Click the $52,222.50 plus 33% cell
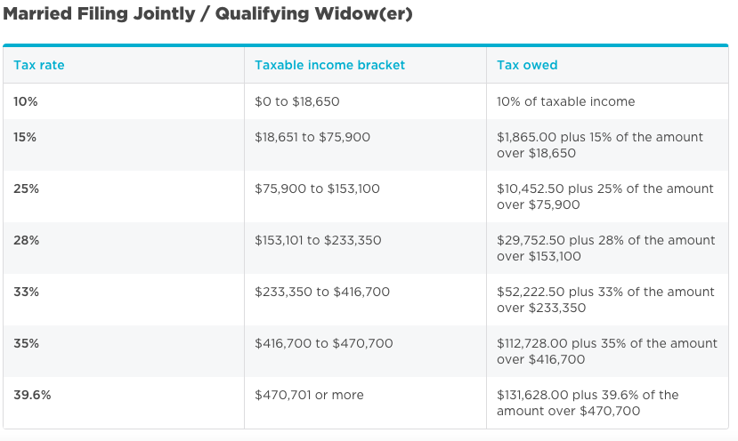 [x=605, y=300]
